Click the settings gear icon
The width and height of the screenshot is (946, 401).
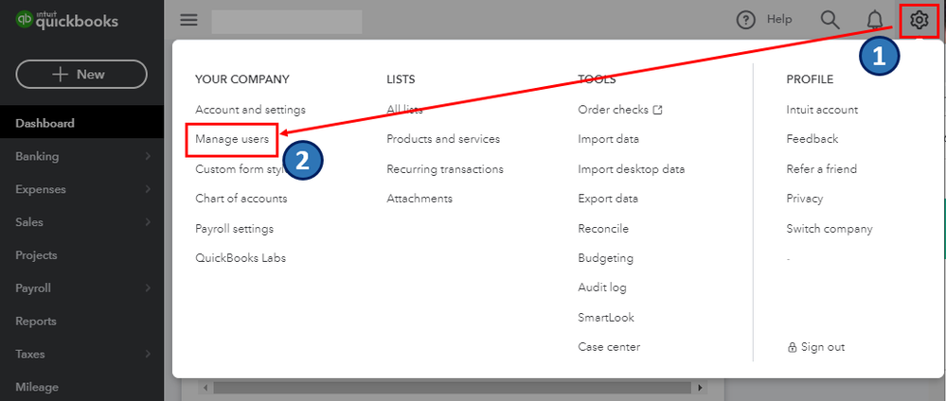(918, 20)
